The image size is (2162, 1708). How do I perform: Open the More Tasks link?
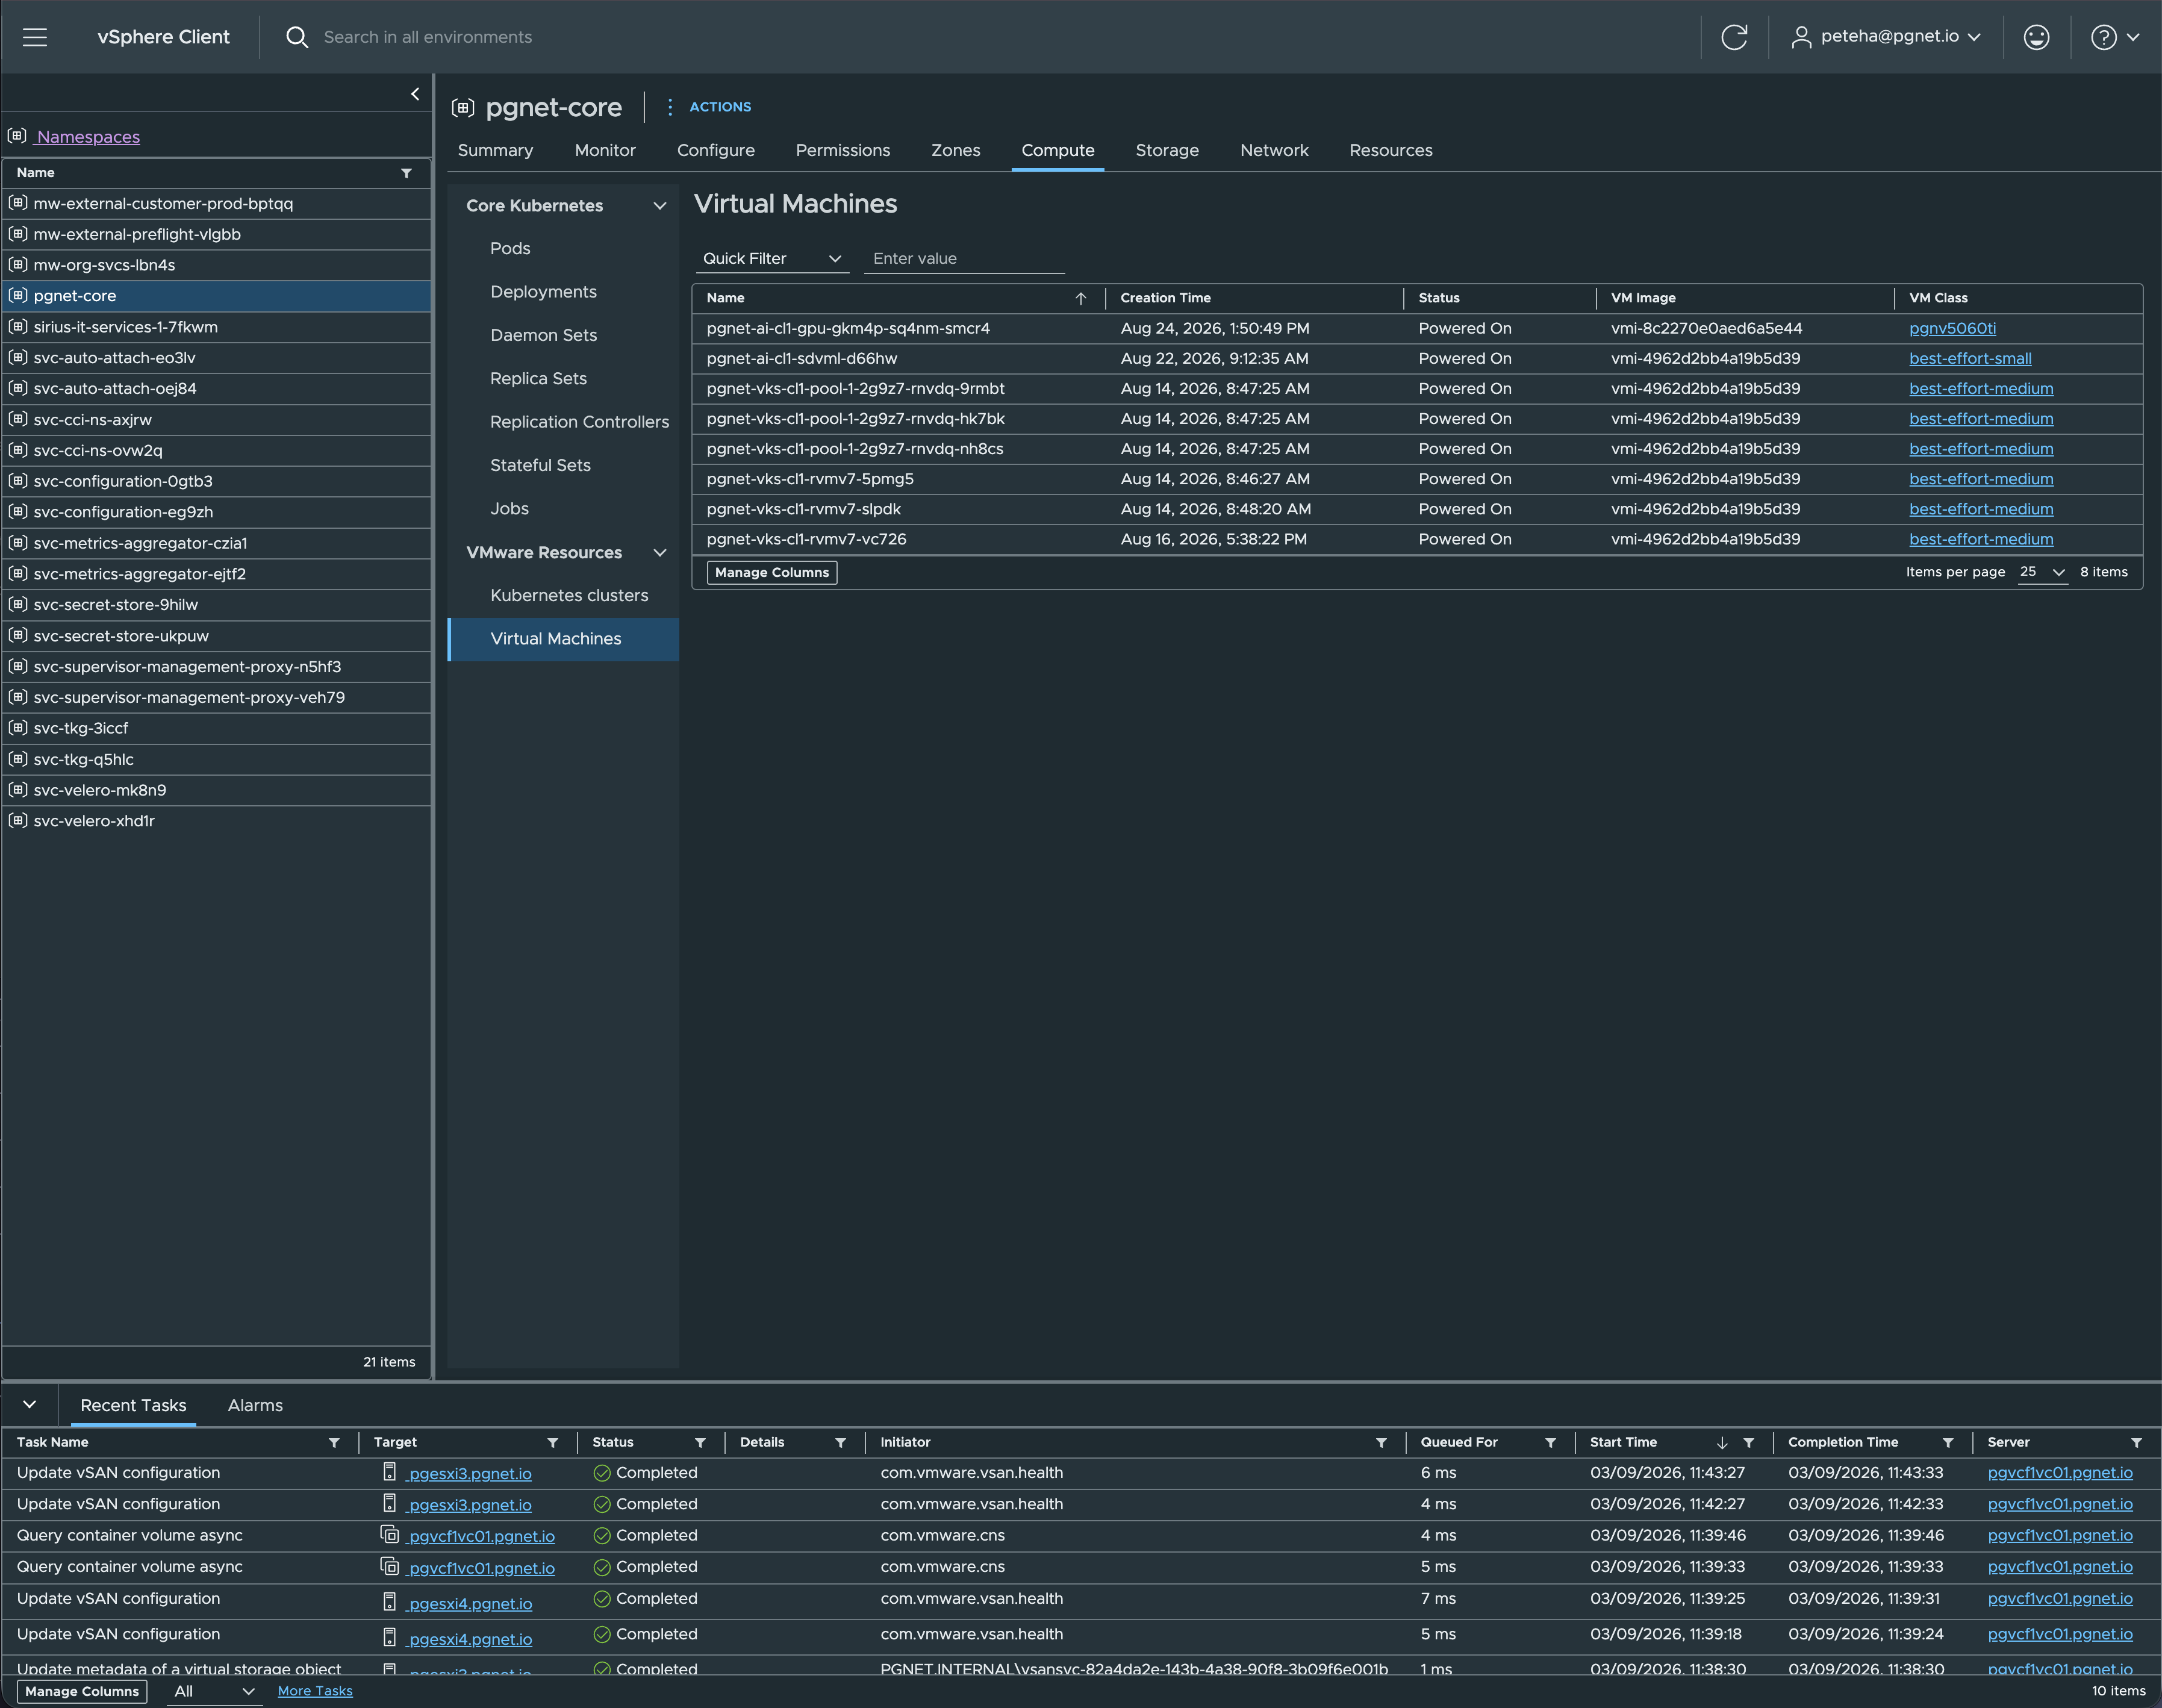[x=315, y=1691]
